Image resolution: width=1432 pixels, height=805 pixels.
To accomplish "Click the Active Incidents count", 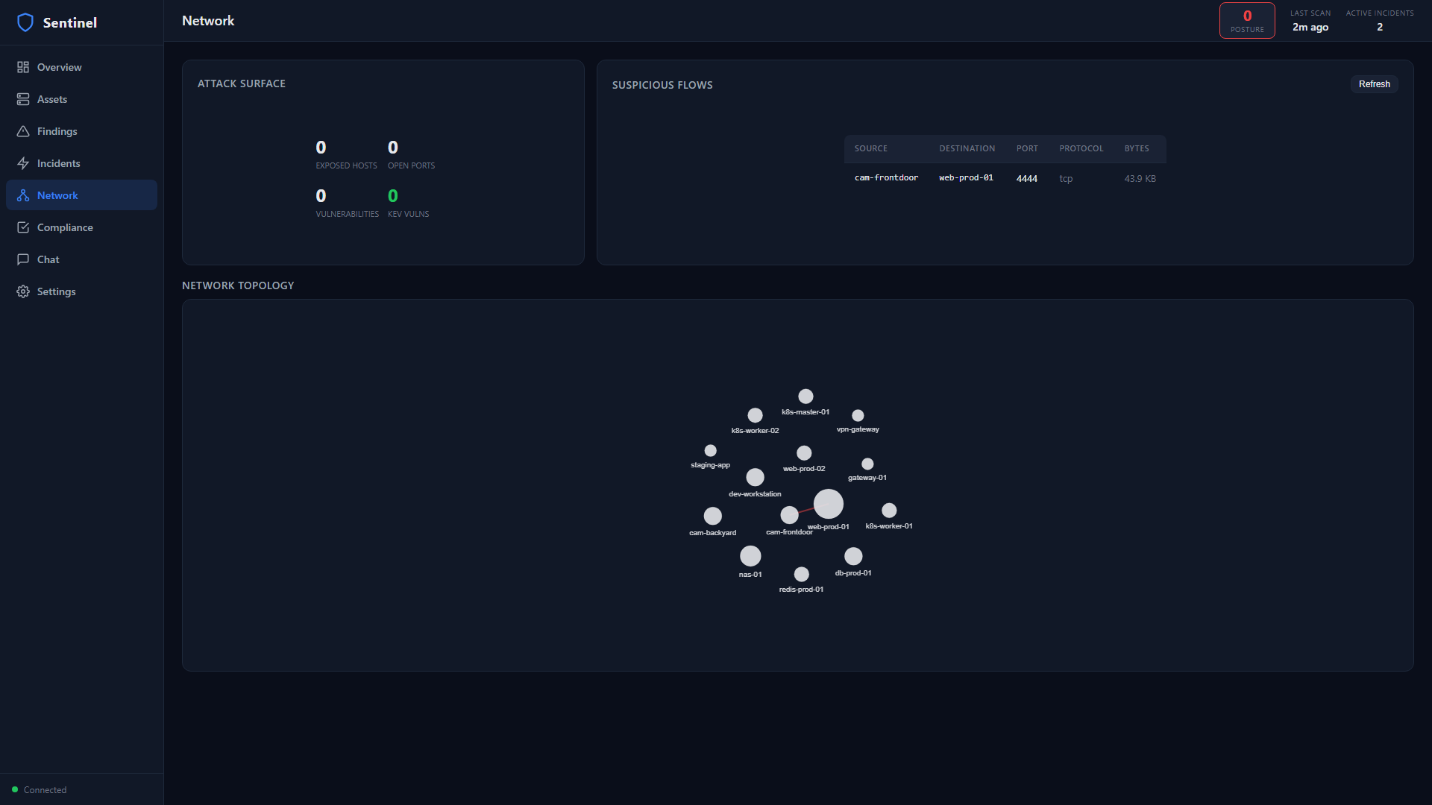I will 1379,27.
